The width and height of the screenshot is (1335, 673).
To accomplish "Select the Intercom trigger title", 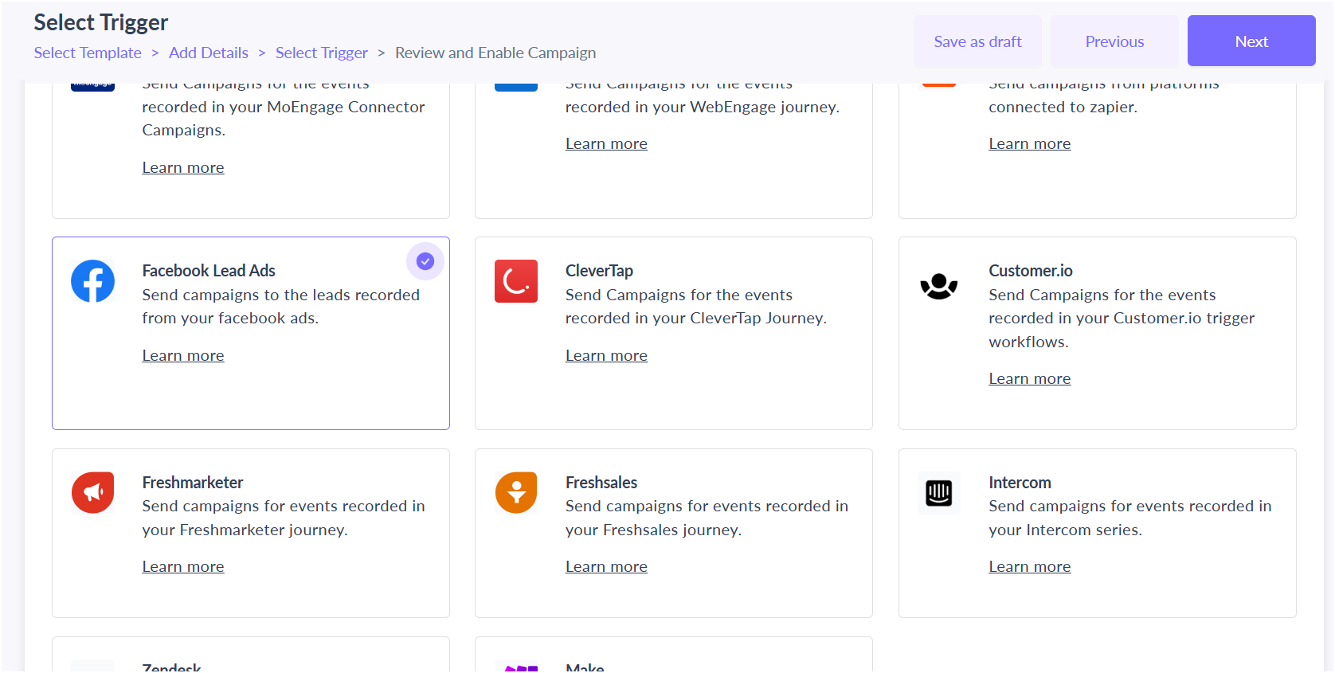I will point(1020,483).
